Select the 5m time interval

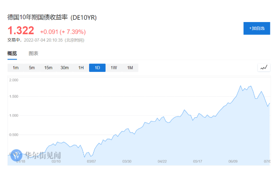point(32,68)
